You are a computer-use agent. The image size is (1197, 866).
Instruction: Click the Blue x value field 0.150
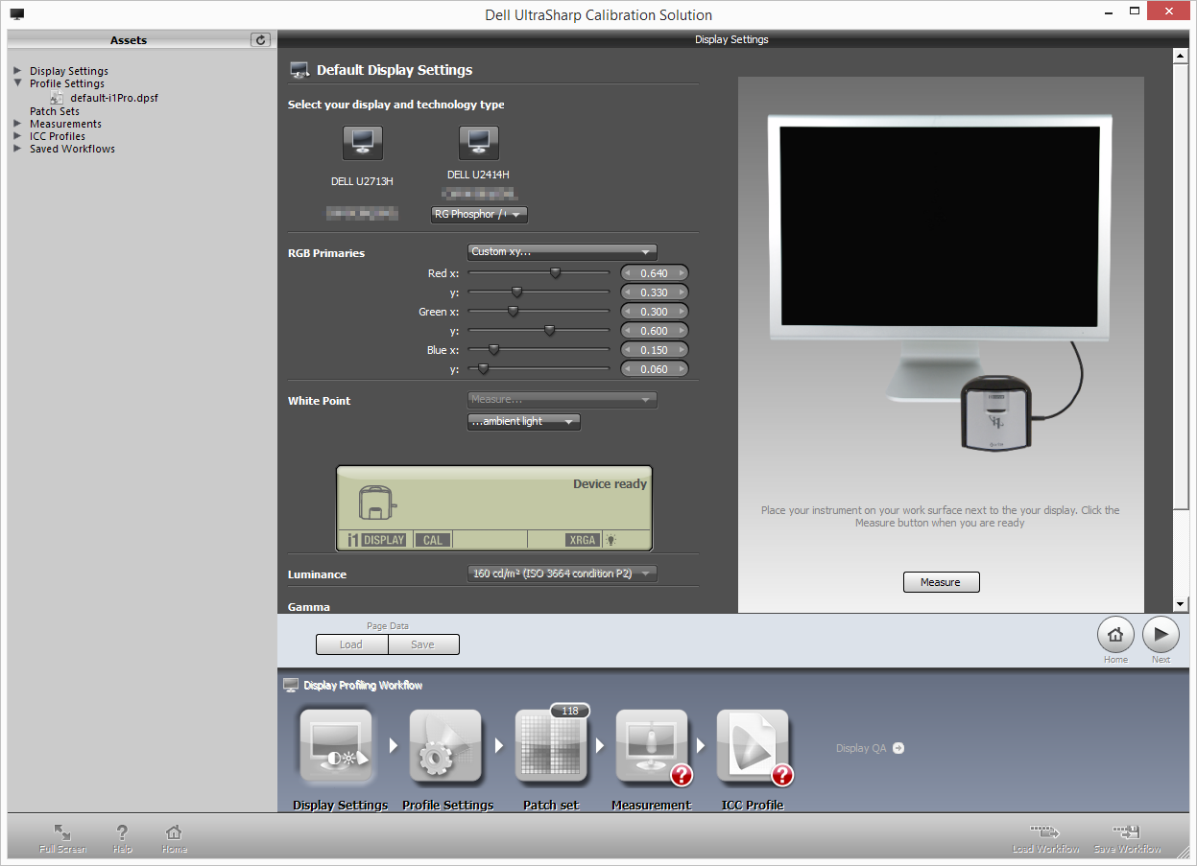click(655, 350)
